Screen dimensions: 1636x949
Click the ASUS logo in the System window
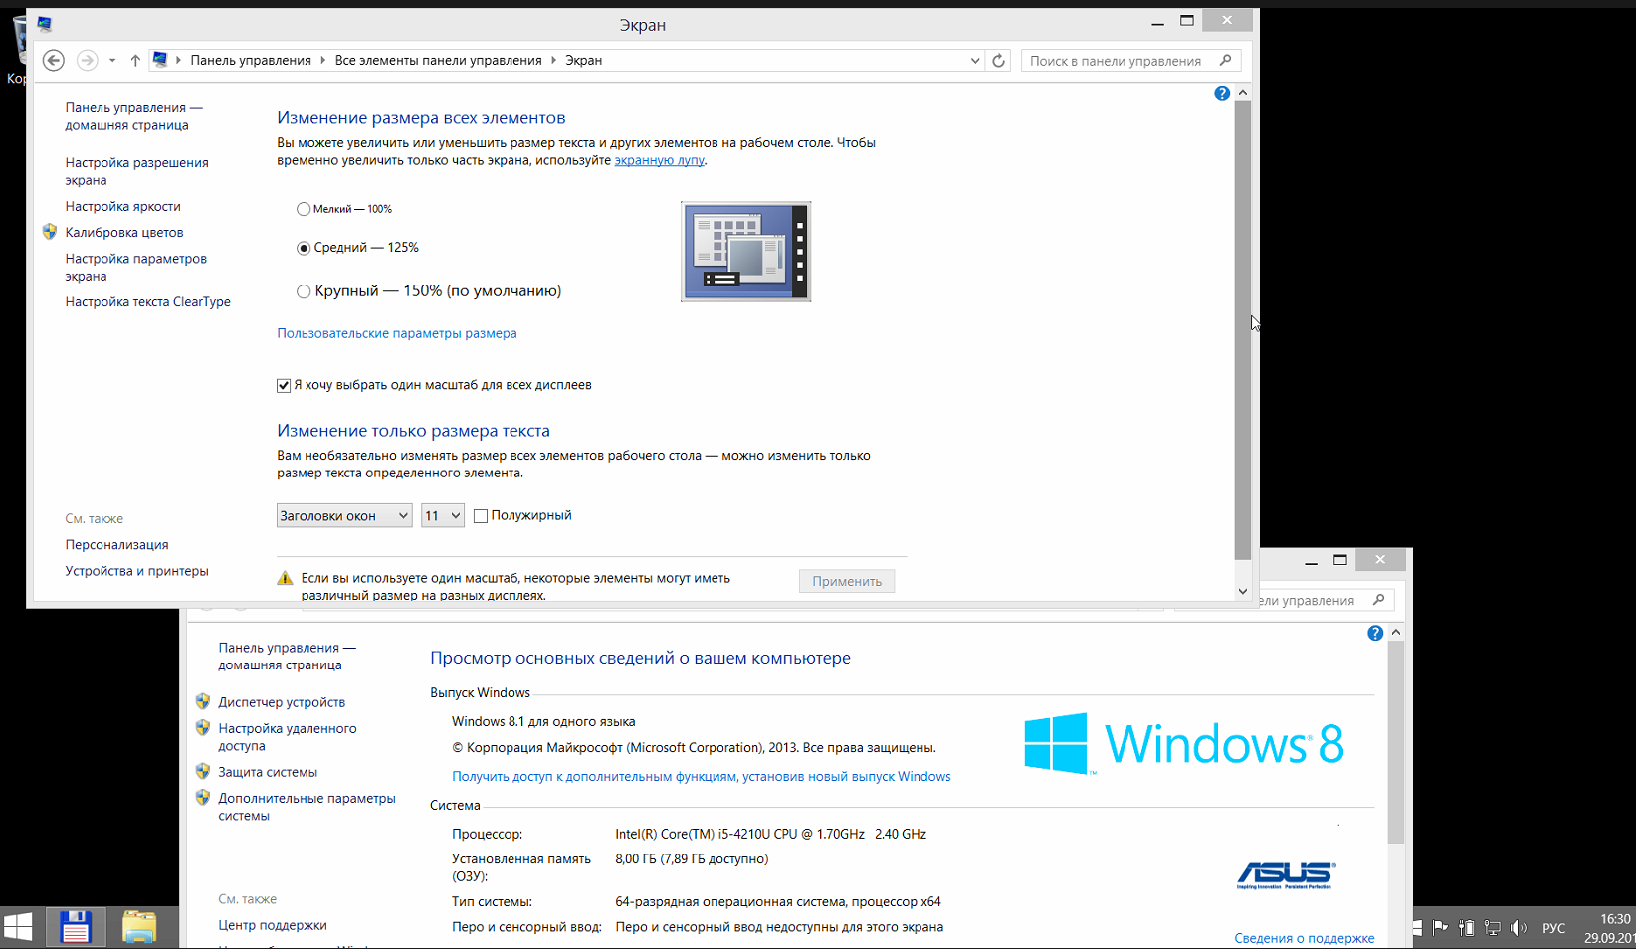point(1286,875)
